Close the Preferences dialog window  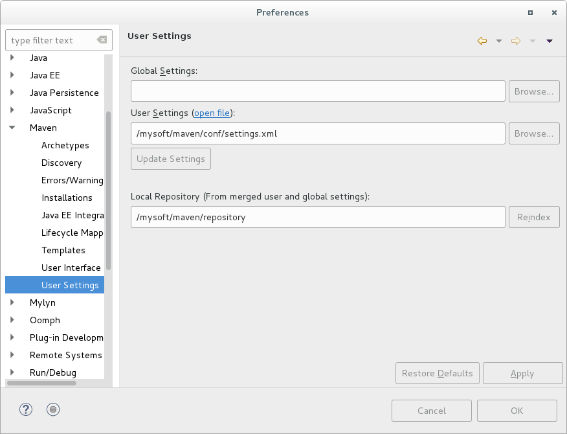pyautogui.click(x=554, y=12)
